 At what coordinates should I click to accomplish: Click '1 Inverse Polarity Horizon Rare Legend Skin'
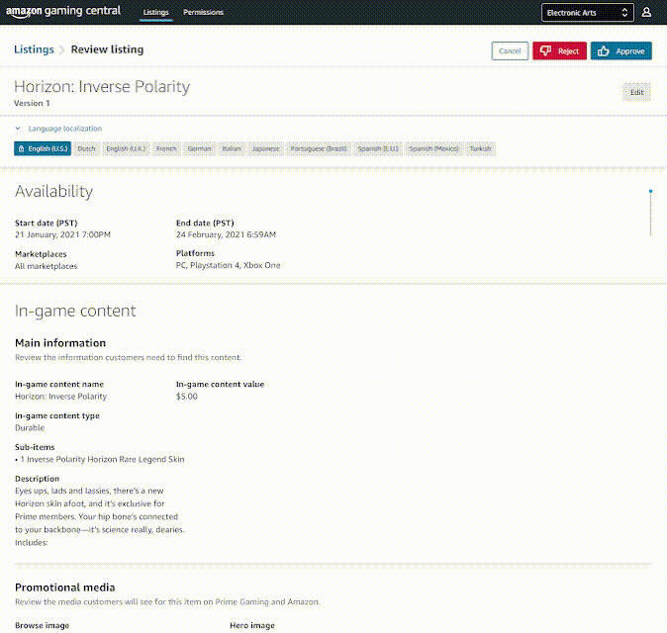click(x=102, y=459)
